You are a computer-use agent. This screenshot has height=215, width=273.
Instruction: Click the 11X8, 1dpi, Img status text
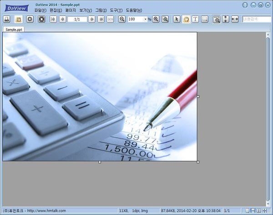click(133, 211)
